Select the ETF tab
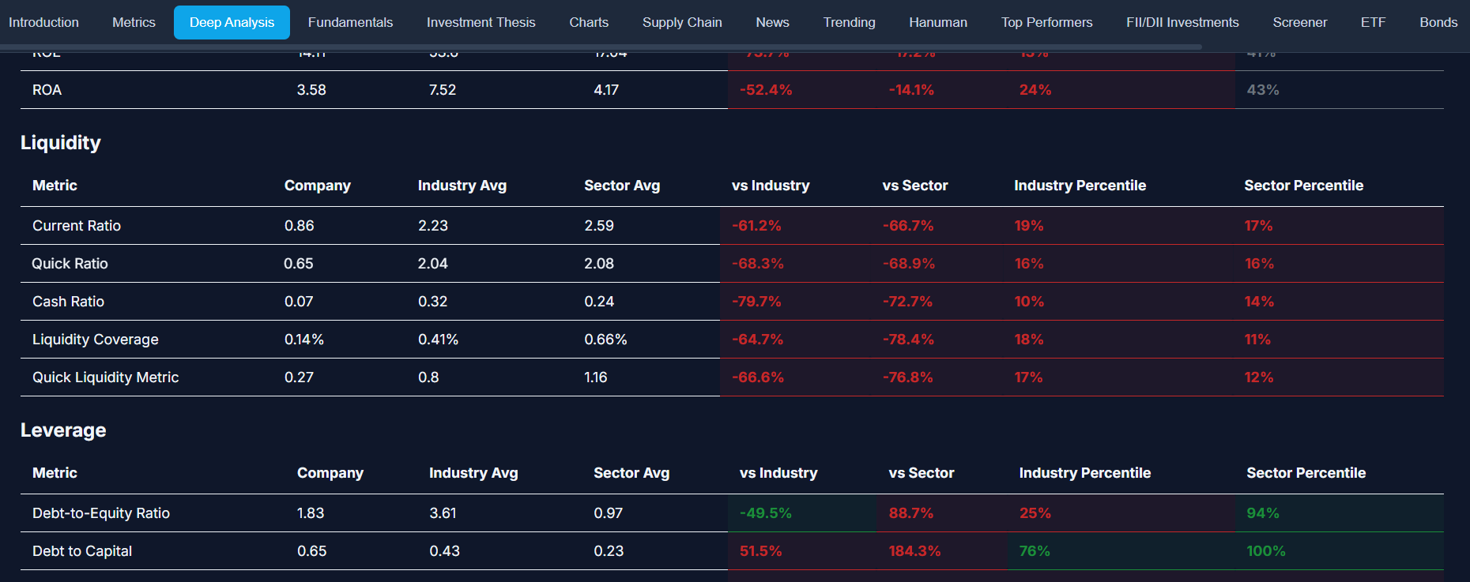 coord(1373,22)
